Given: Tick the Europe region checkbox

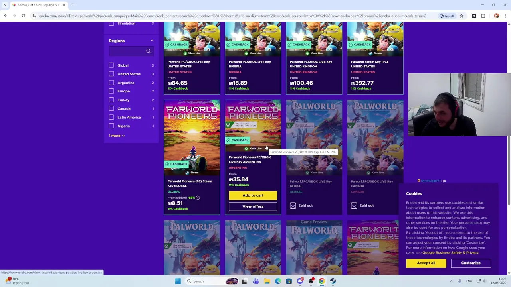Looking at the screenshot, I should coord(111,91).
